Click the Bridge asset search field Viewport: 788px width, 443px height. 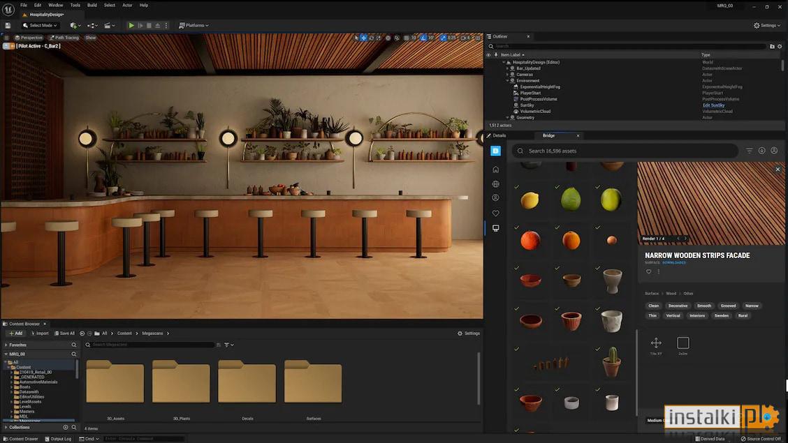point(625,151)
